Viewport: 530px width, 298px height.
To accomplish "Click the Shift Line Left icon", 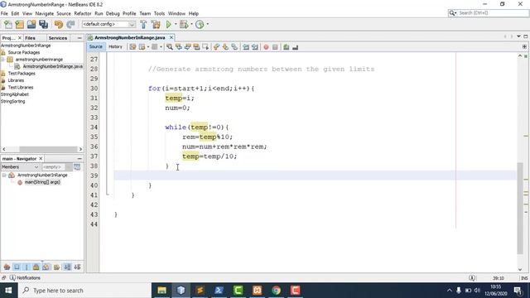I will [246, 47].
